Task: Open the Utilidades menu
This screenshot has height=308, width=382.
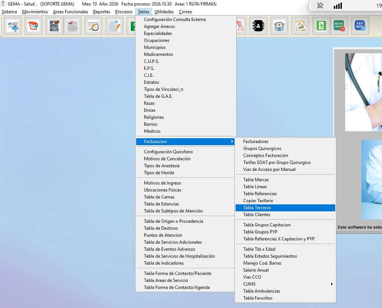Action: point(164,12)
